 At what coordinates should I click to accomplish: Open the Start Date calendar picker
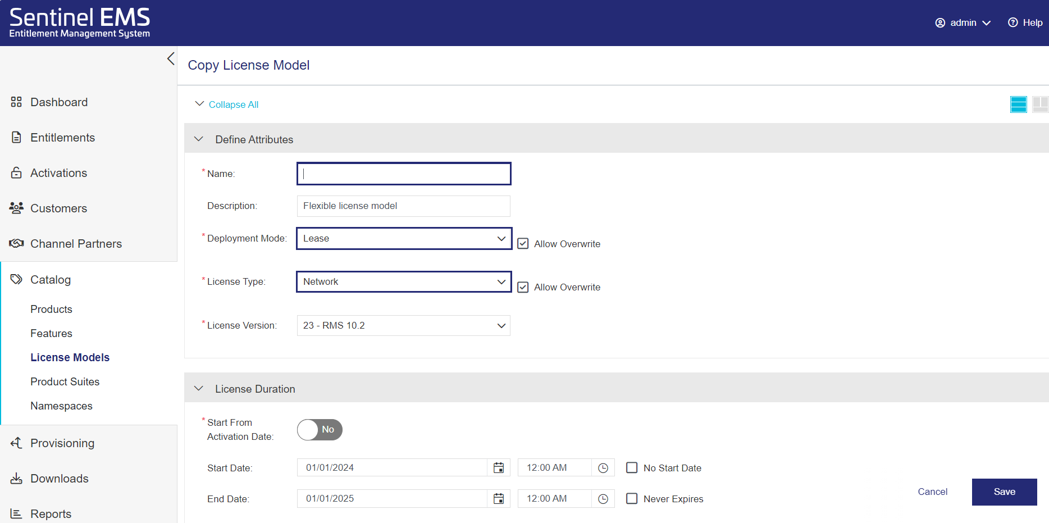[x=498, y=468]
